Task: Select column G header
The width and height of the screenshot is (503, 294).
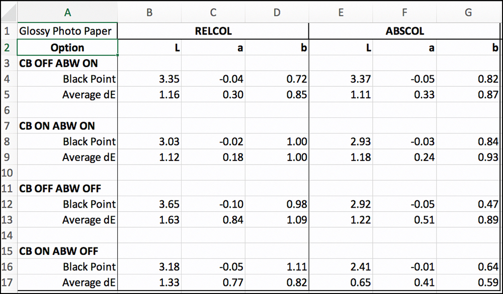Action: [x=468, y=13]
